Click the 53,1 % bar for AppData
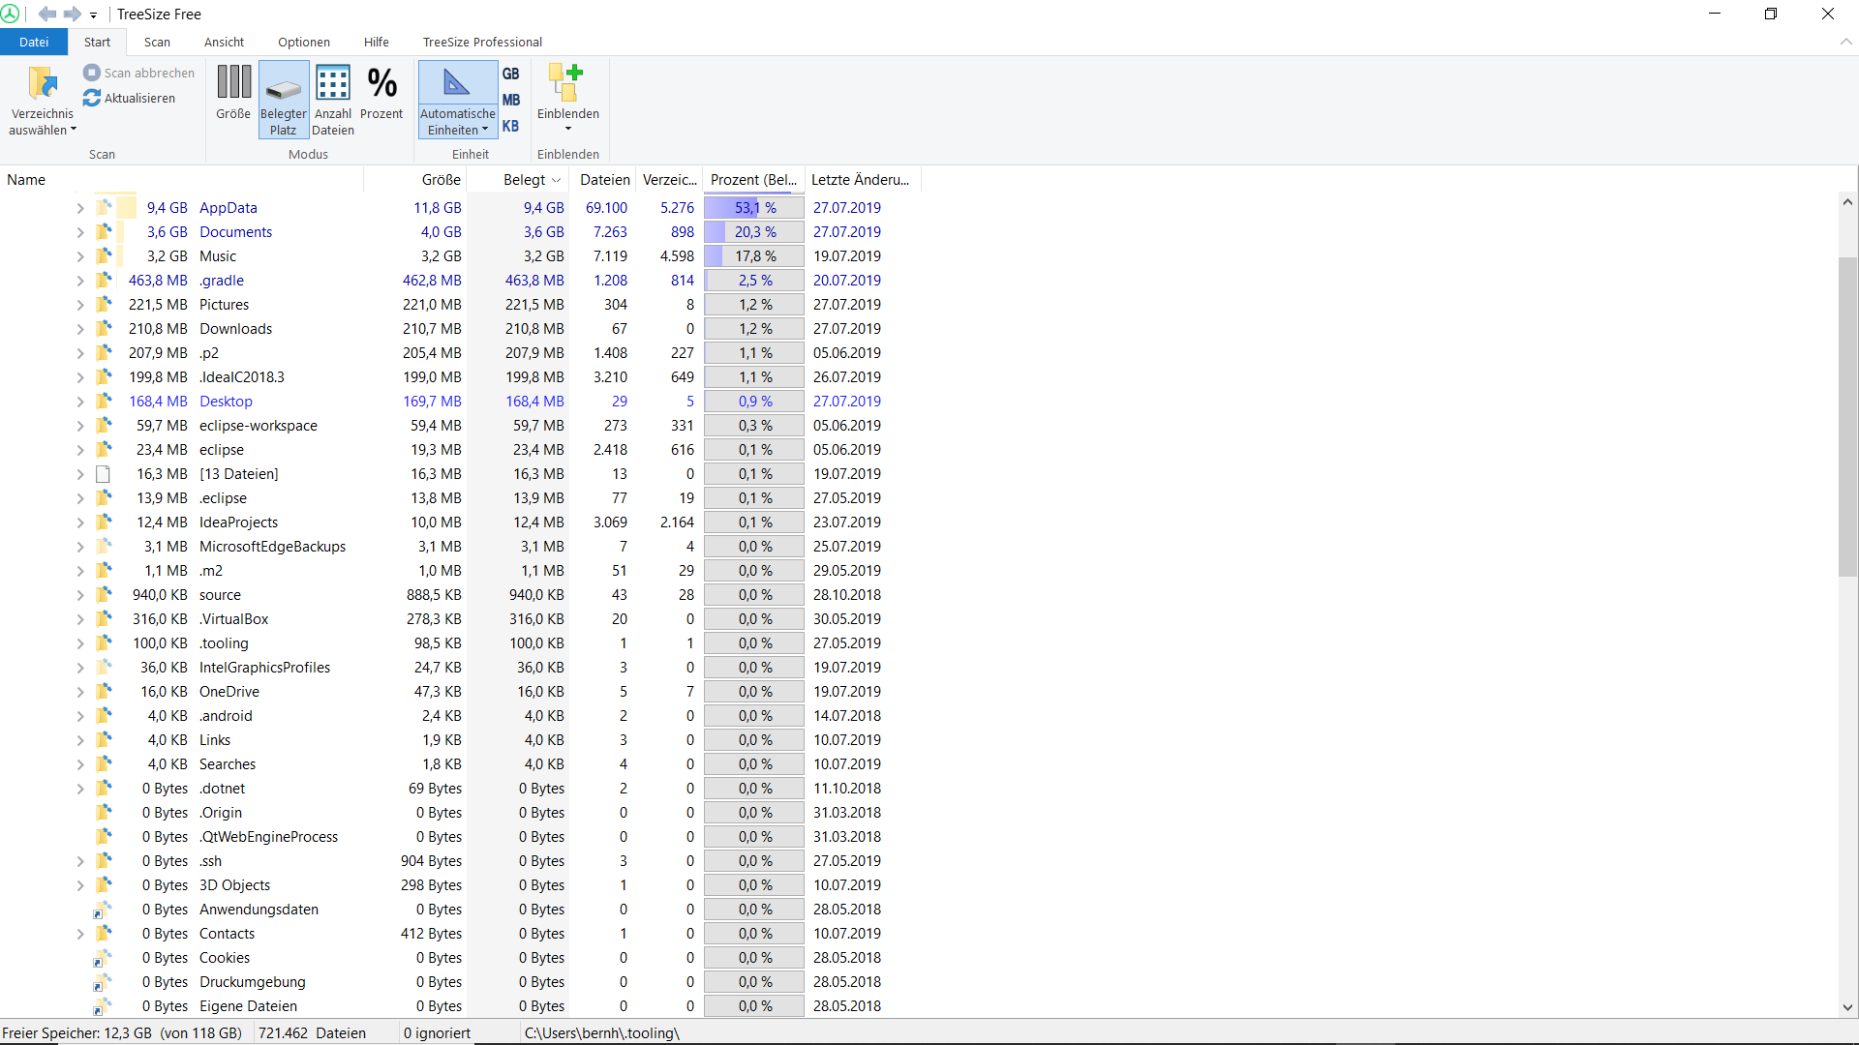 [754, 208]
